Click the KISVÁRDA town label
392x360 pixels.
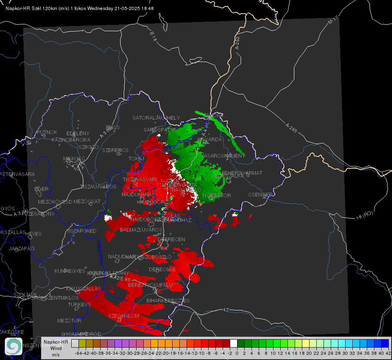[x=209, y=140]
